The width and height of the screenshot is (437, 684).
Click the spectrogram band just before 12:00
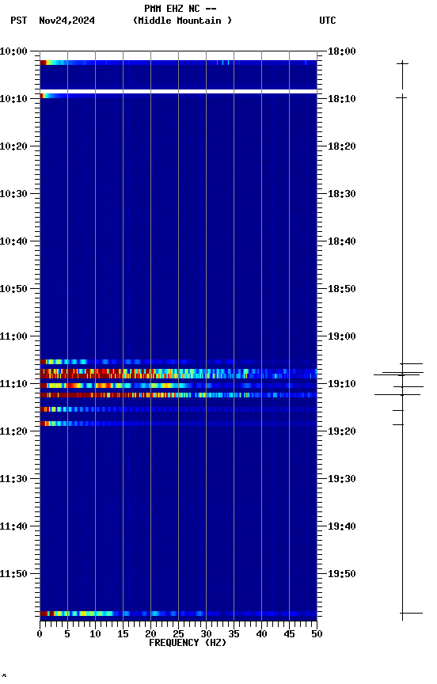pyautogui.click(x=178, y=614)
